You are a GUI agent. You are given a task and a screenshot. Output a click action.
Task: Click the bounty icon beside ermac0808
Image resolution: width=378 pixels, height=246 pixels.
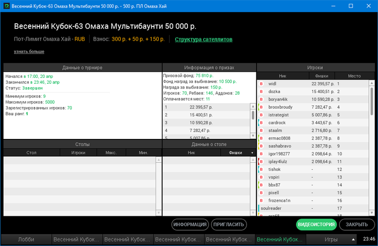coord(261,138)
